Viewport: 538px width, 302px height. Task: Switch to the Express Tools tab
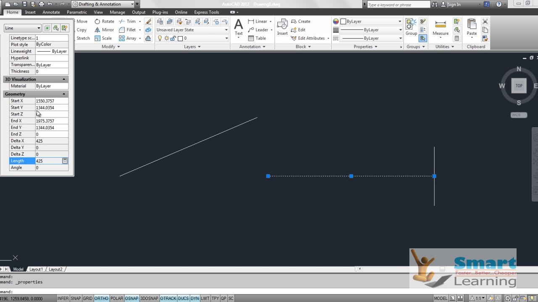(x=206, y=12)
